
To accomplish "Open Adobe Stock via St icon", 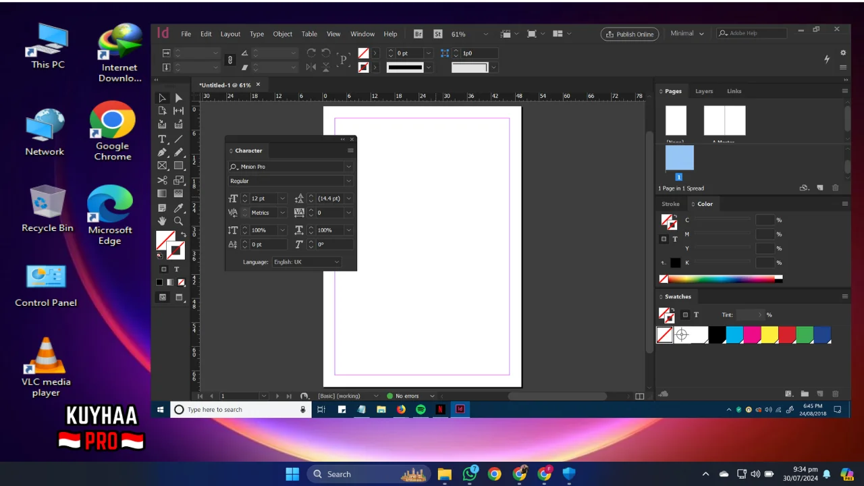I will (x=438, y=34).
